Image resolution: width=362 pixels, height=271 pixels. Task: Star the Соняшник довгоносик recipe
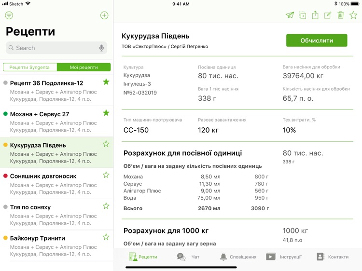(106, 175)
